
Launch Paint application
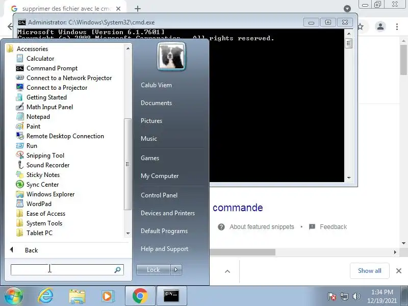coord(29,126)
